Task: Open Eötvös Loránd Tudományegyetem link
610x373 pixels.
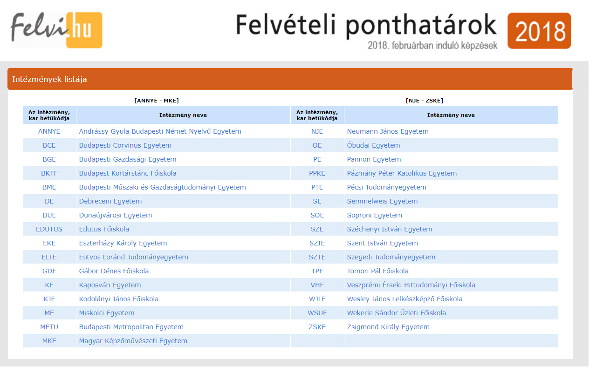Action: [x=134, y=257]
